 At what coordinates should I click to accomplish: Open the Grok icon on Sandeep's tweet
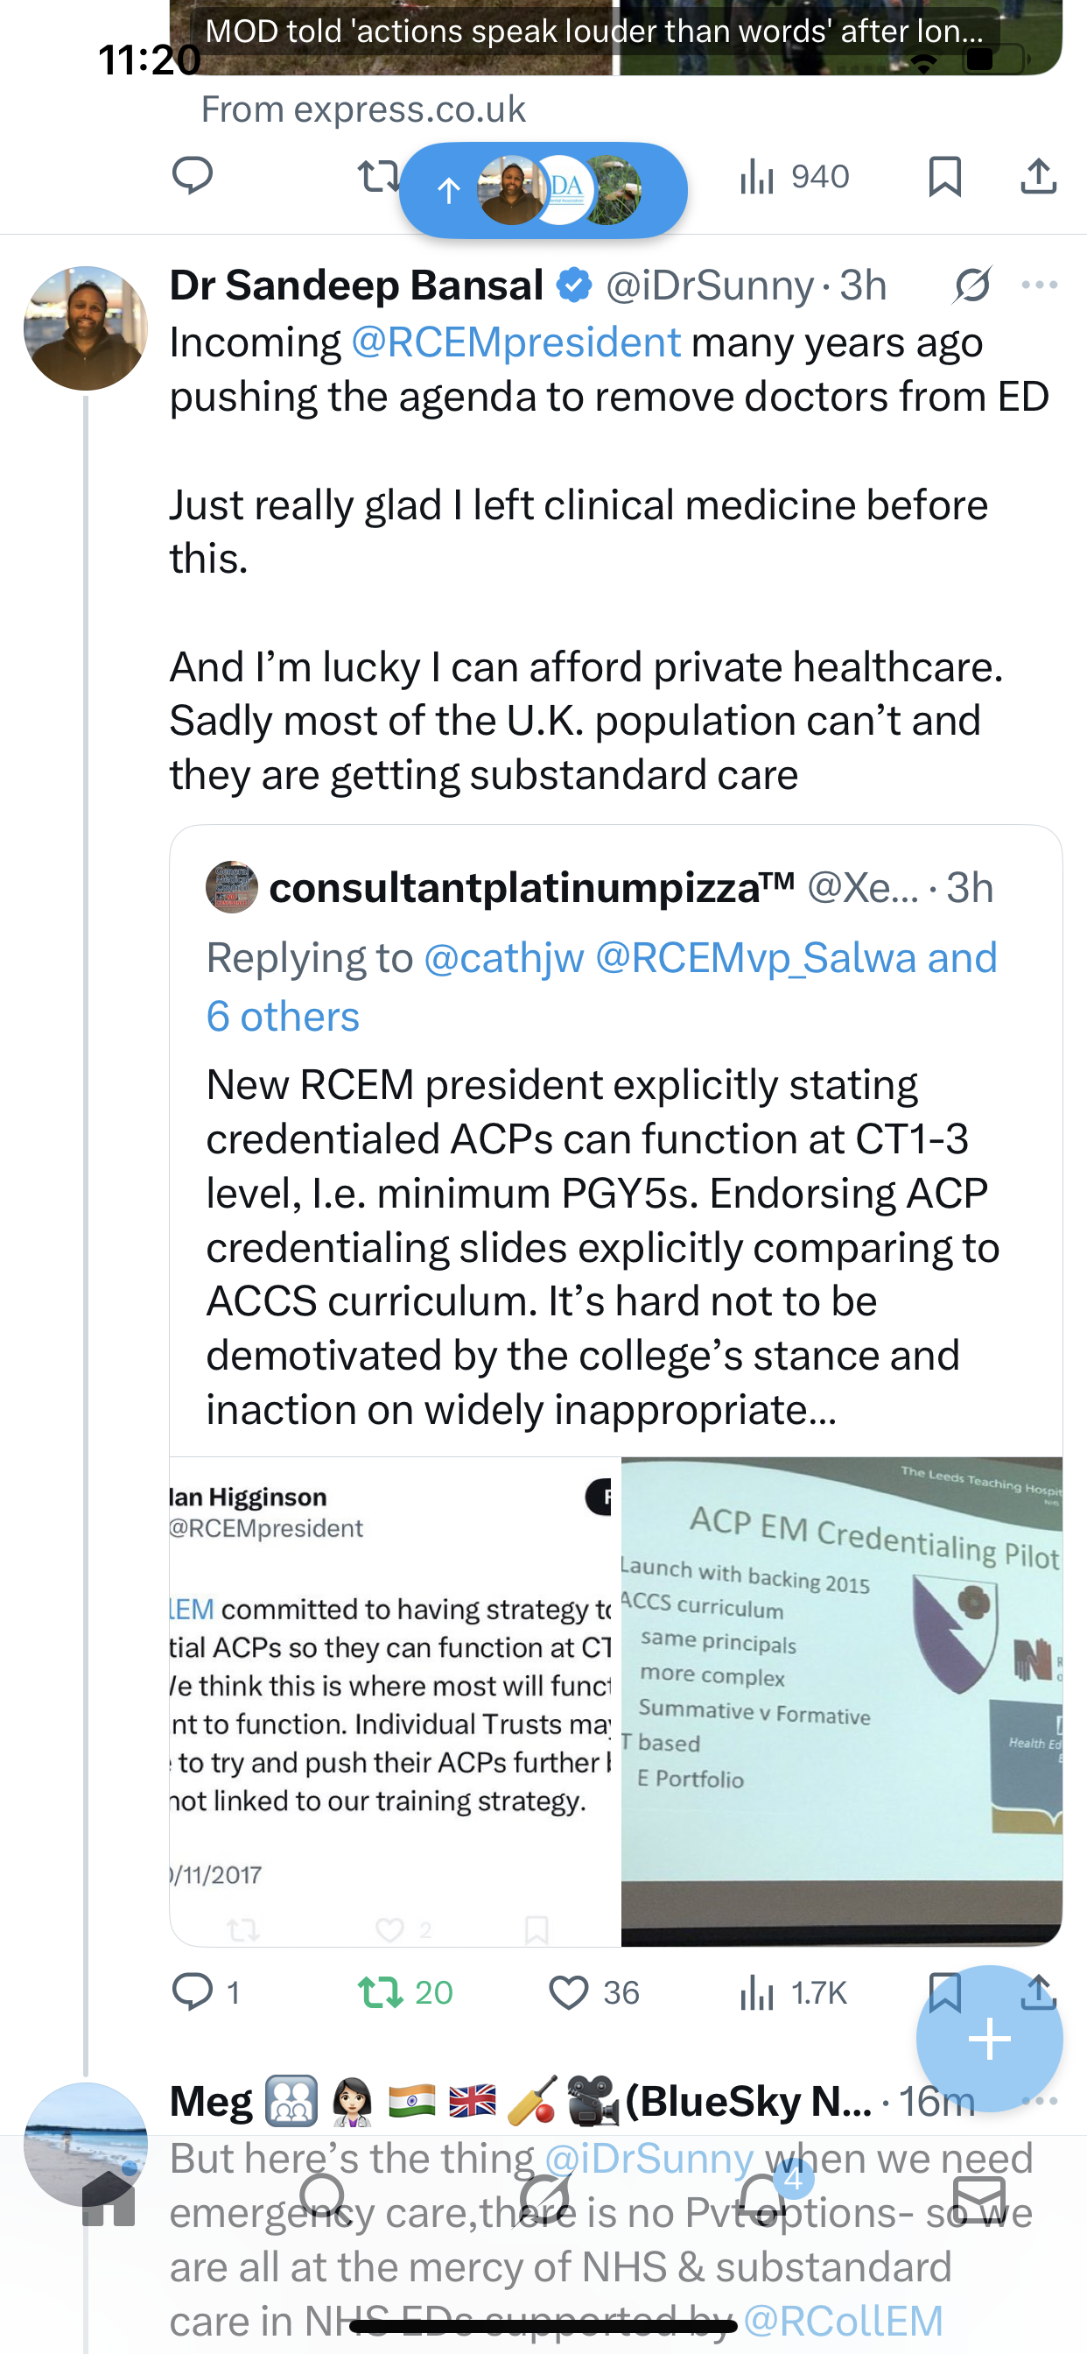[x=973, y=286]
